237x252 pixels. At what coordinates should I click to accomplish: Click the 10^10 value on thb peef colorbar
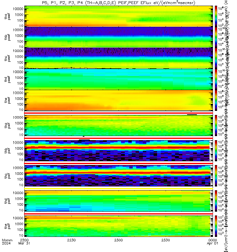click(x=221, y=29)
